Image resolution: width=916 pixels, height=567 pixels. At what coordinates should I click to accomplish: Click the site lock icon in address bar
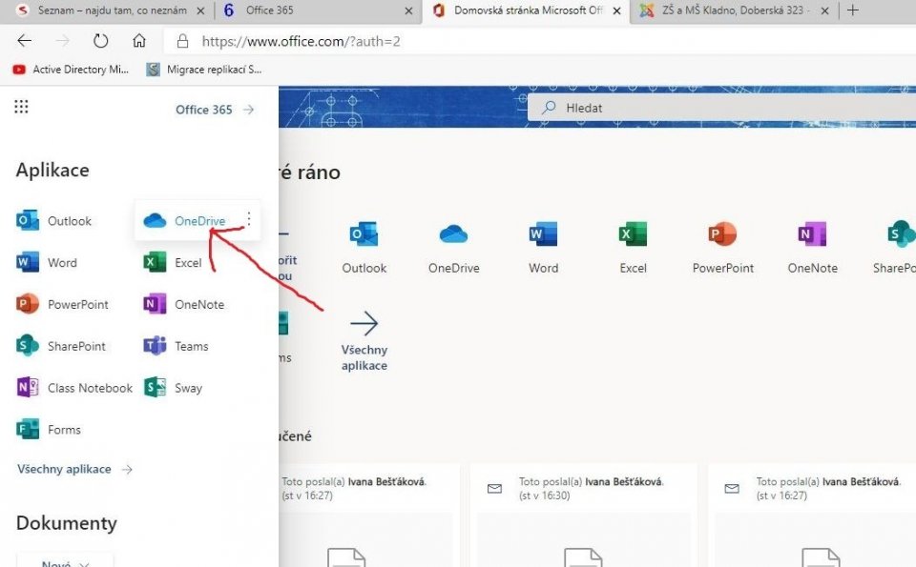point(183,41)
